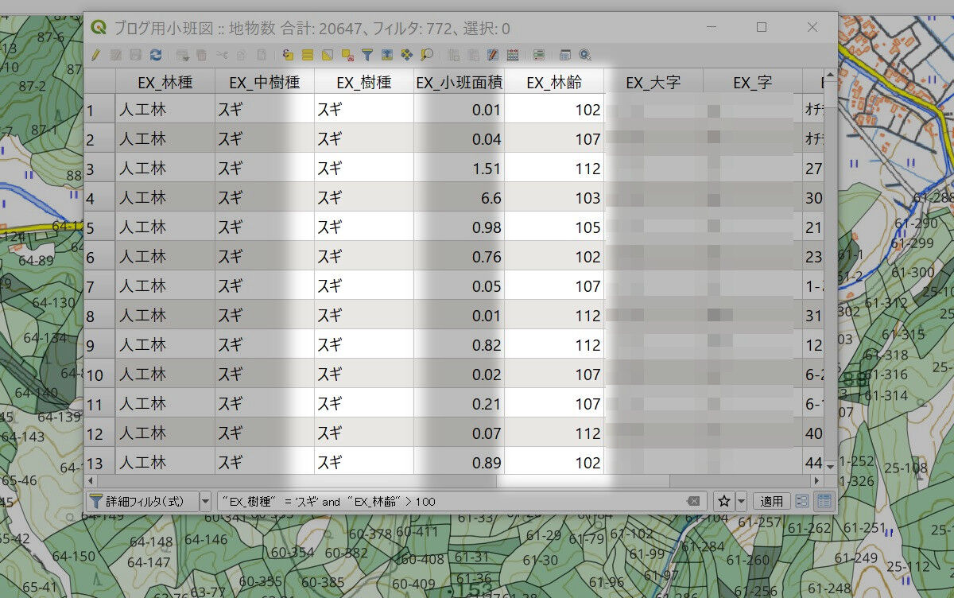Toggle editing mode with the pencil icon
Image resolution: width=954 pixels, height=598 pixels.
95,55
